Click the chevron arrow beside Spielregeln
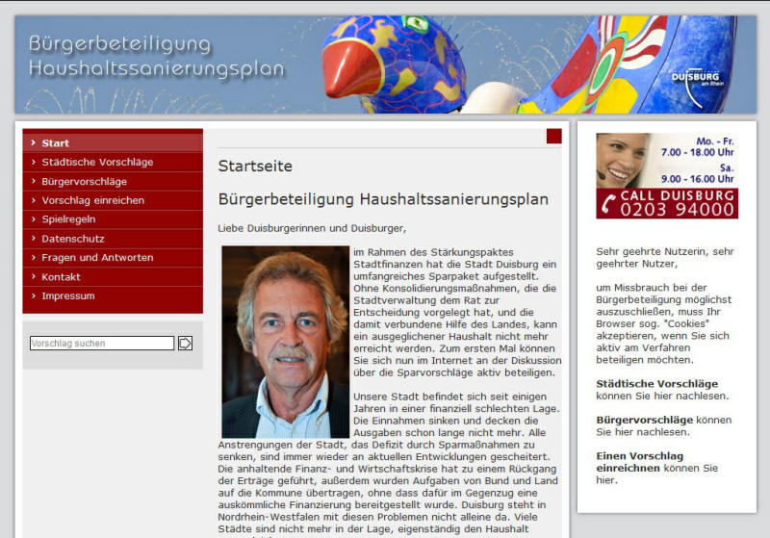This screenshot has height=538, width=770. 34,218
